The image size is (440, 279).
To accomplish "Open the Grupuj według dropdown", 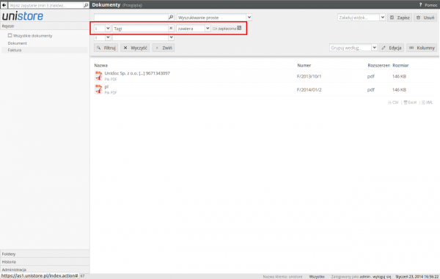I will coord(374,48).
